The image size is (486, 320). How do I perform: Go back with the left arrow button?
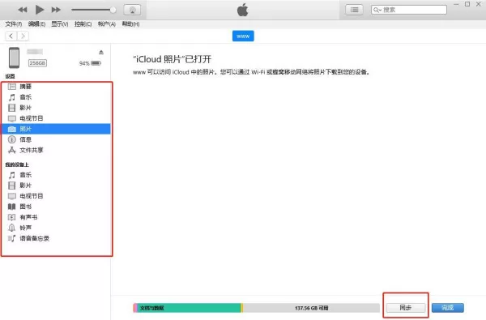point(11,36)
